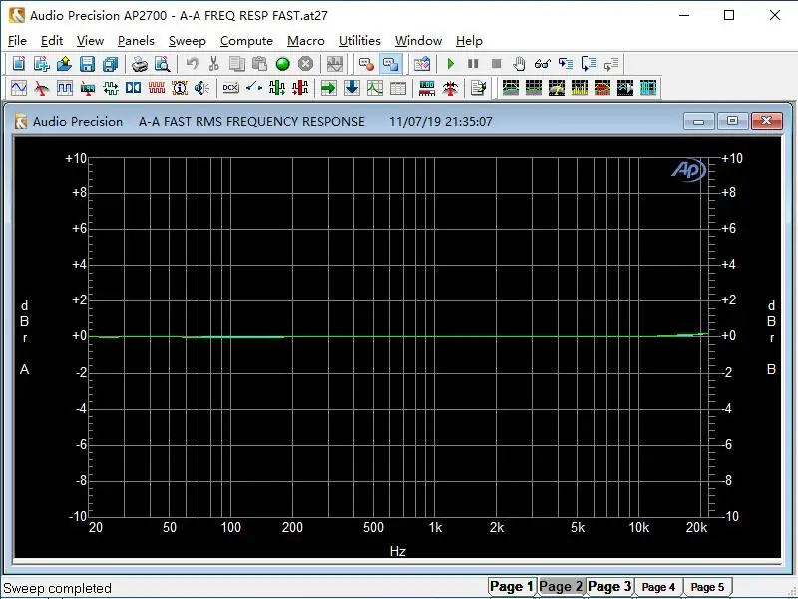This screenshot has height=599, width=798.
Task: Click the cyan grid graph icon
Action: (647, 88)
